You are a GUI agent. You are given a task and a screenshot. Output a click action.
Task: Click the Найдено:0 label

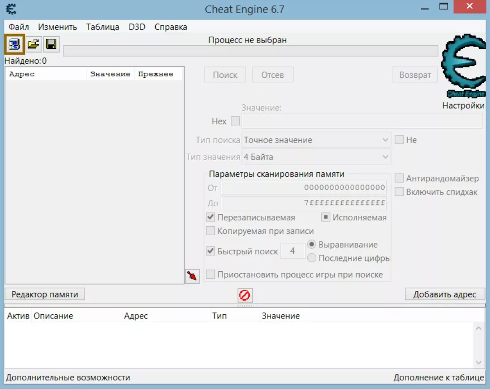pos(26,61)
